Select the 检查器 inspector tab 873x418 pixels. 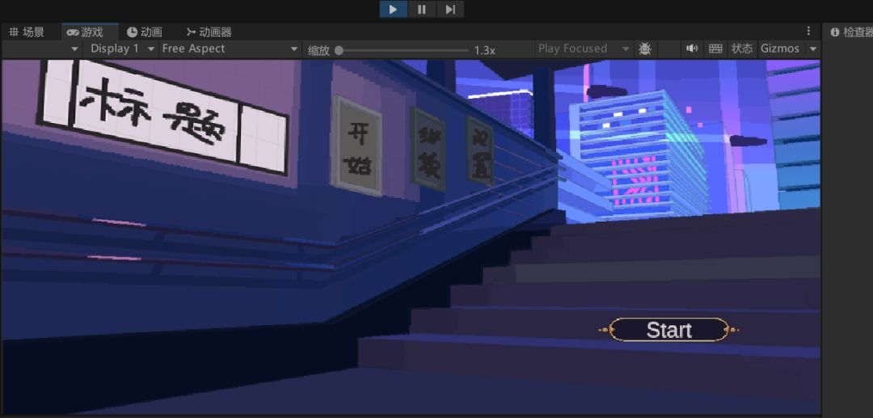[850, 32]
